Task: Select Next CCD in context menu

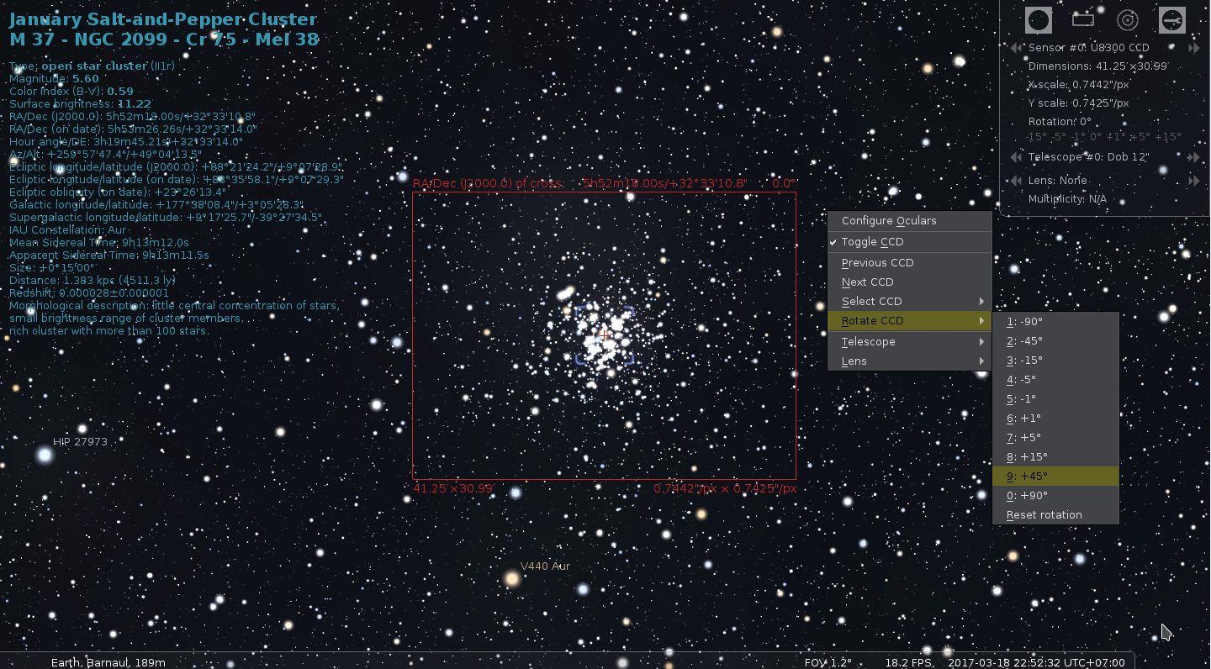Action: click(x=867, y=282)
